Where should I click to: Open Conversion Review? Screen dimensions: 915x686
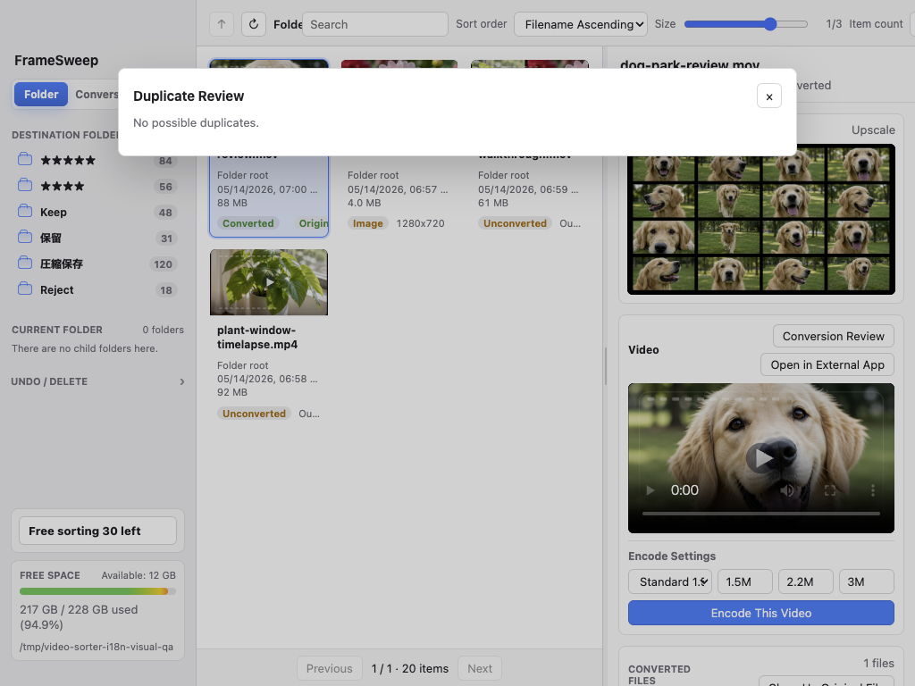834,336
